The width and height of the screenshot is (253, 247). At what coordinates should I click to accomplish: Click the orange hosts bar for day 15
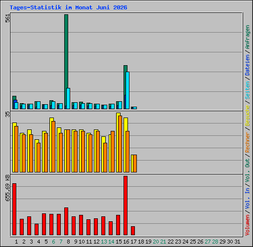coord(120,144)
